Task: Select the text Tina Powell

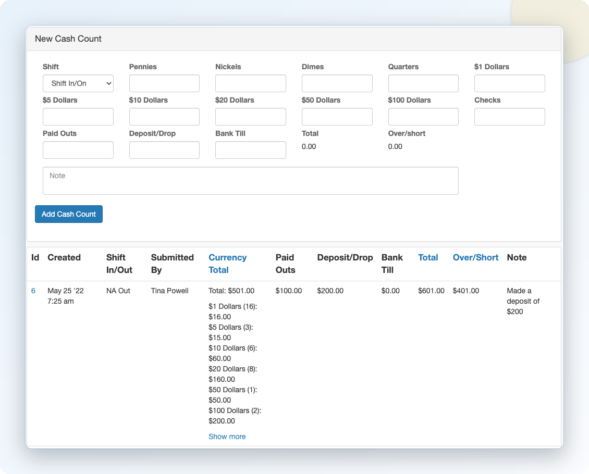Action: pos(169,291)
